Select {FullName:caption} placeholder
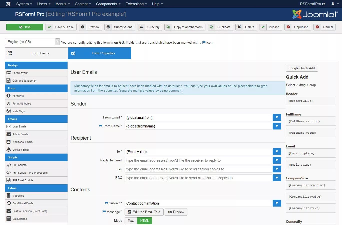342x225 pixels. click(311, 121)
